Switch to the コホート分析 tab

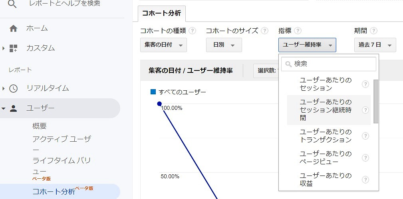coord(161,13)
